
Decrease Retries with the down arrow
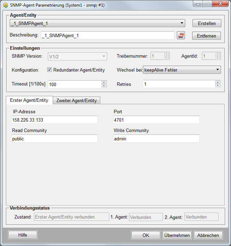point(218,85)
